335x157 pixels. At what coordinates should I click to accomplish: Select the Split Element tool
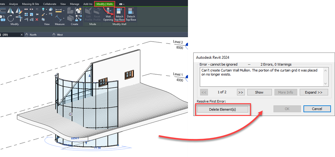click(26, 9)
